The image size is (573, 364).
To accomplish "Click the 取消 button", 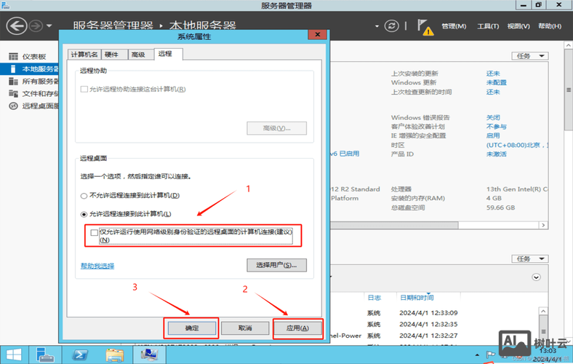I will 245,328.
